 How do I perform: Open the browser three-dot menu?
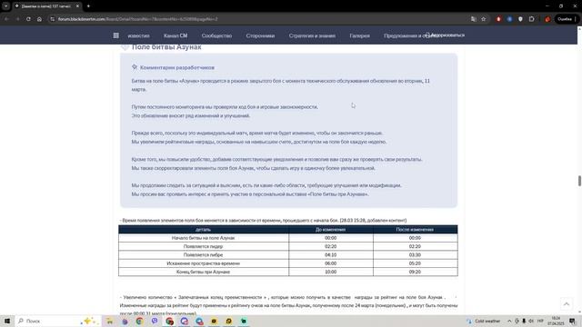click(x=576, y=19)
